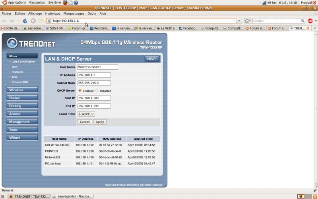The width and height of the screenshot is (318, 199).
Task: Open the list all tabs dropdown
Action: tap(315, 28)
